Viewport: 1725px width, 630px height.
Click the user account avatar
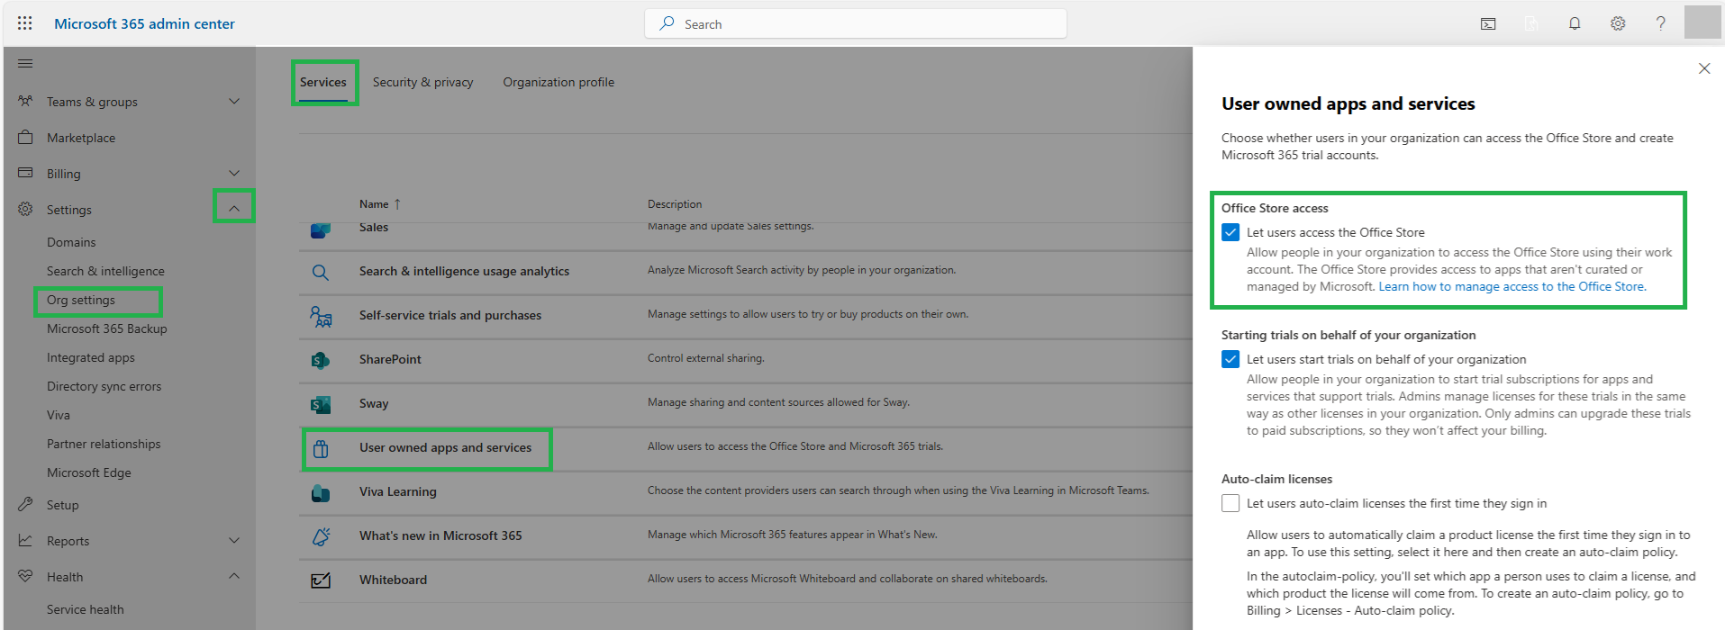tap(1702, 22)
